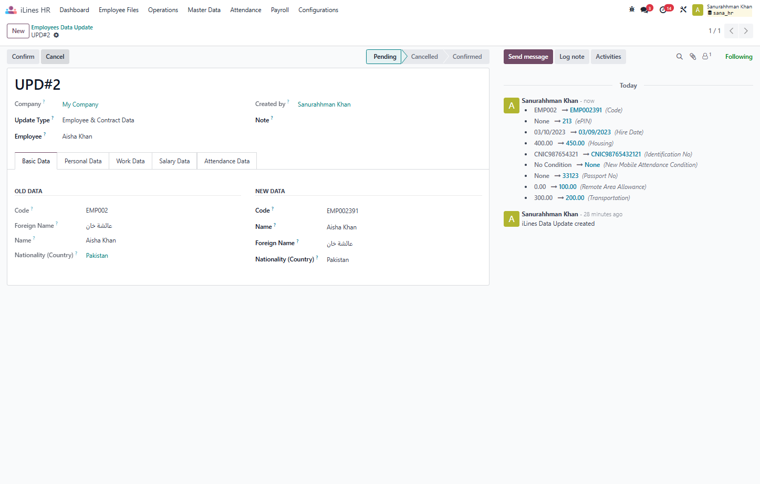
Task: Open the Configurations menu
Action: (x=318, y=10)
